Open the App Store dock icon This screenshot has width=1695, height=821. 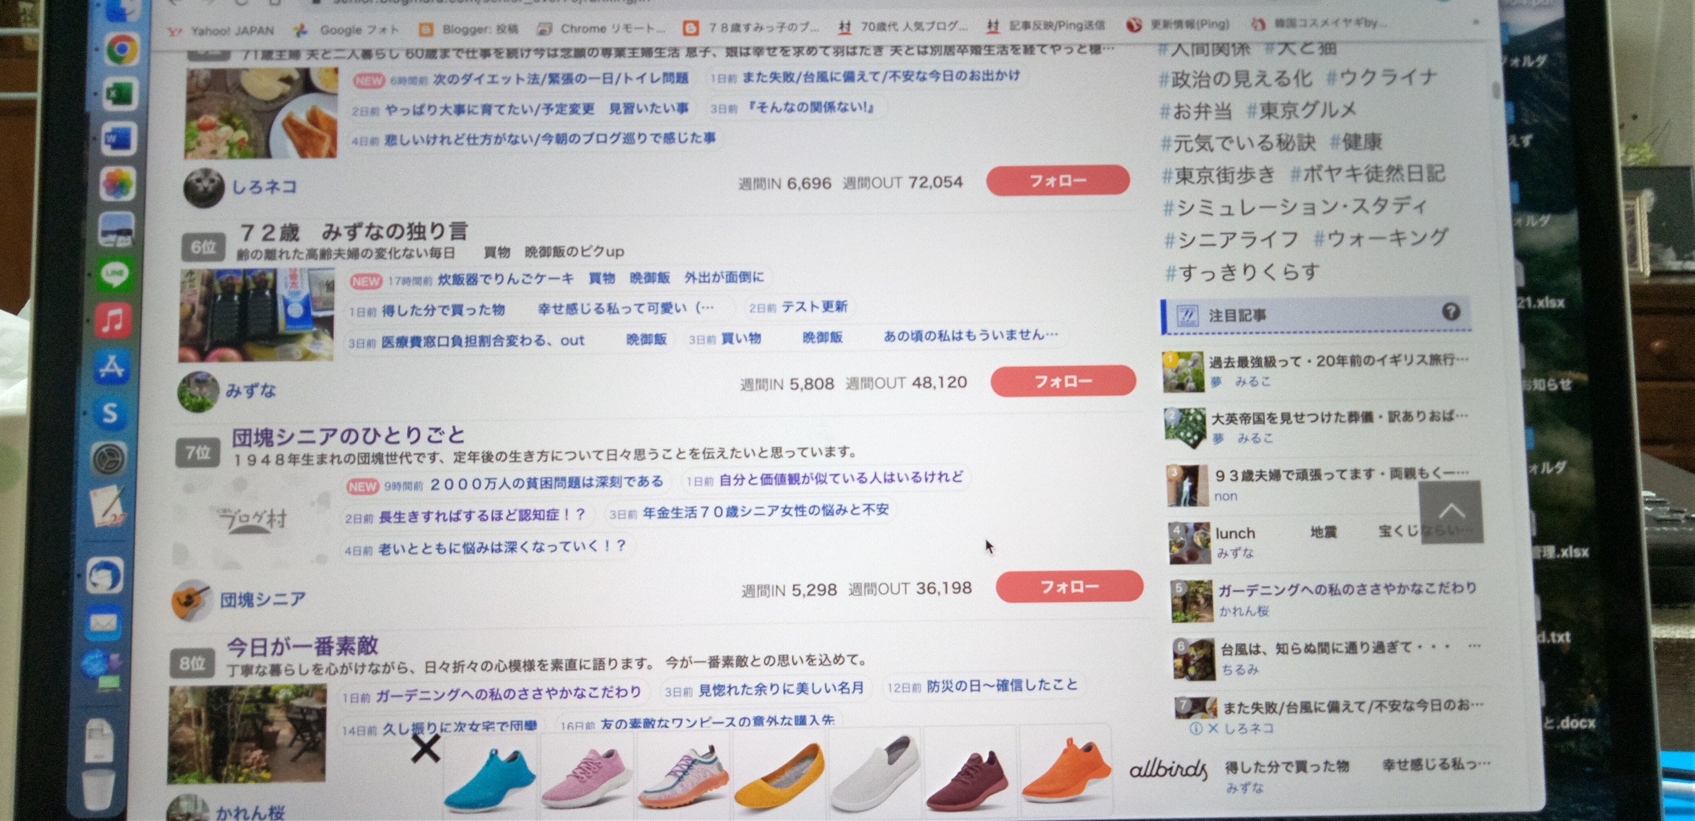[111, 367]
